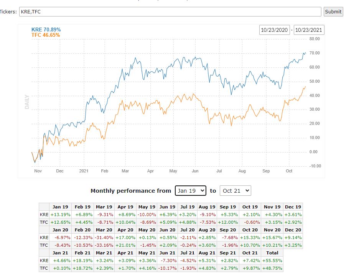Click the Dec 20 column header
The height and width of the screenshot is (277, 349).
coord(293,230)
